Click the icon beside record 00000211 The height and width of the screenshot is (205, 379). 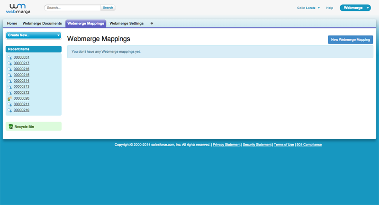click(x=9, y=104)
